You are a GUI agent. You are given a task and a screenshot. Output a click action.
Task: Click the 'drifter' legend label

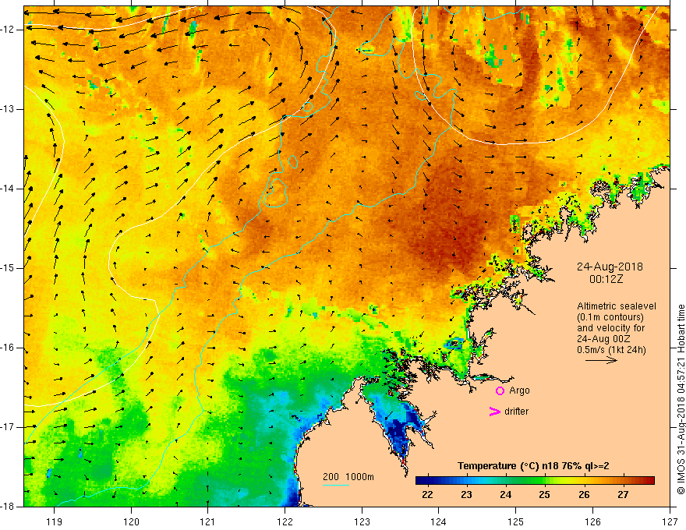tap(516, 412)
